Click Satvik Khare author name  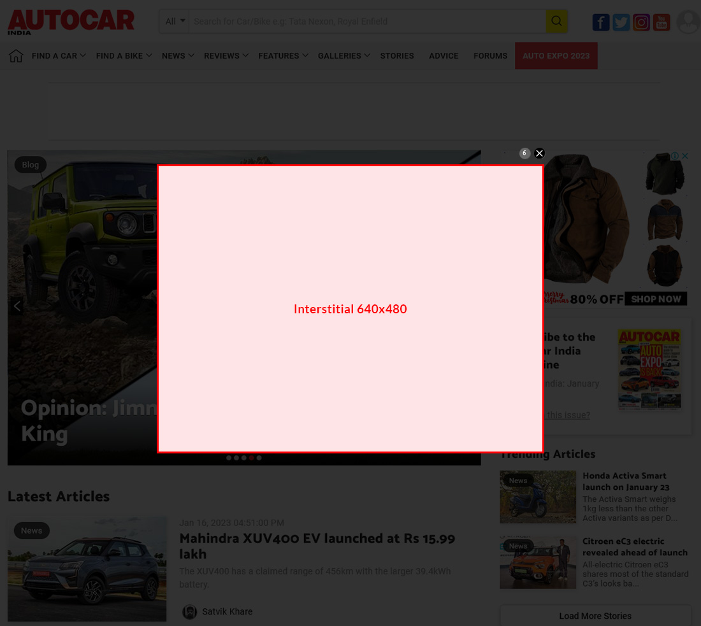[227, 612]
